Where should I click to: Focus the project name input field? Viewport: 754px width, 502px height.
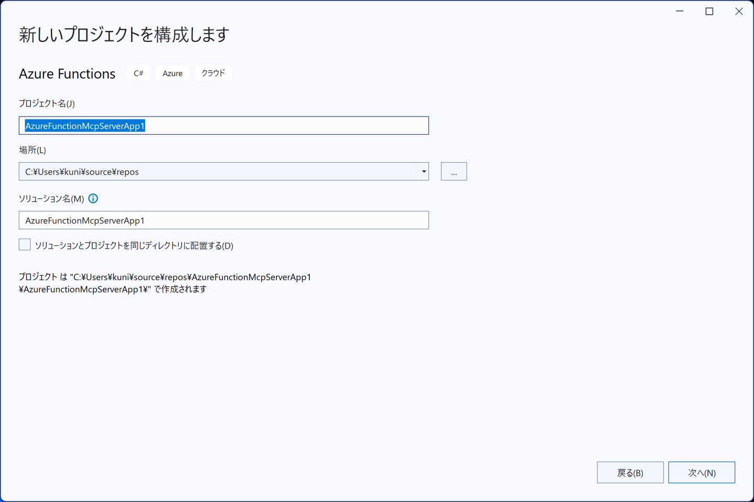tap(224, 125)
